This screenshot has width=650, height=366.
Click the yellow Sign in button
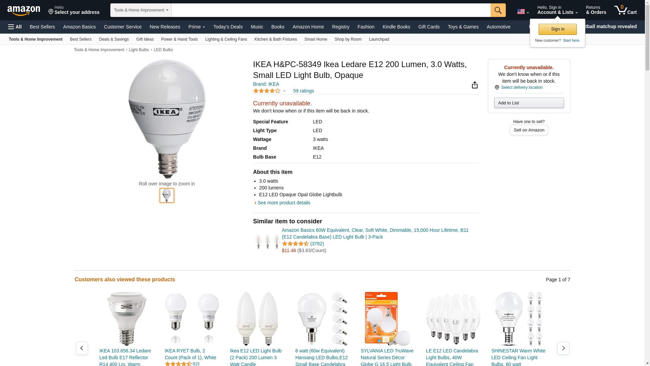pos(558,29)
